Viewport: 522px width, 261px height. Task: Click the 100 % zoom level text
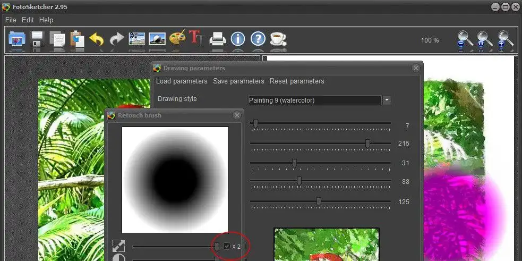(430, 40)
